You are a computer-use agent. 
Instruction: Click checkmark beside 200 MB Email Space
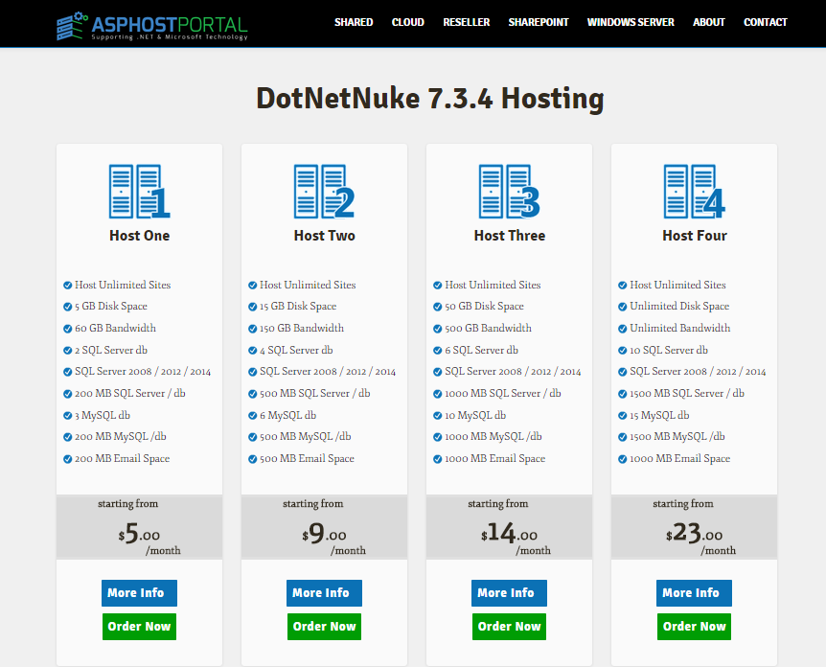67,459
